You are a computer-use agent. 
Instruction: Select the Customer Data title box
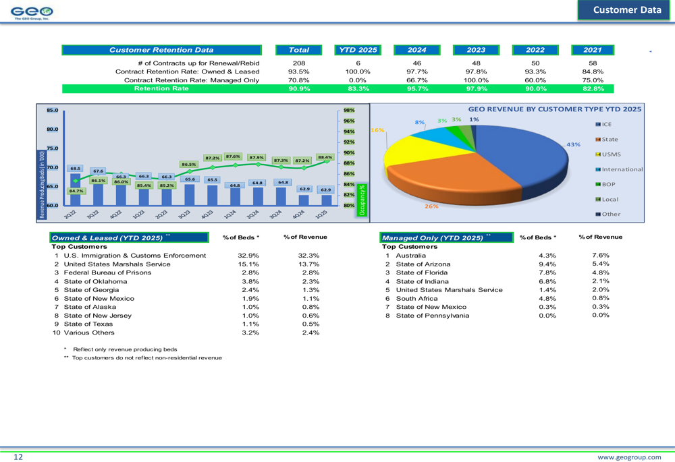[x=623, y=10]
